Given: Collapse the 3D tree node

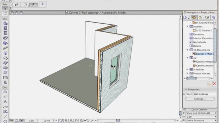Looking at the screenshot, I should click(x=188, y=58).
